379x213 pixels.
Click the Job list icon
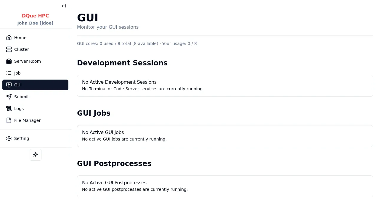coord(9,73)
